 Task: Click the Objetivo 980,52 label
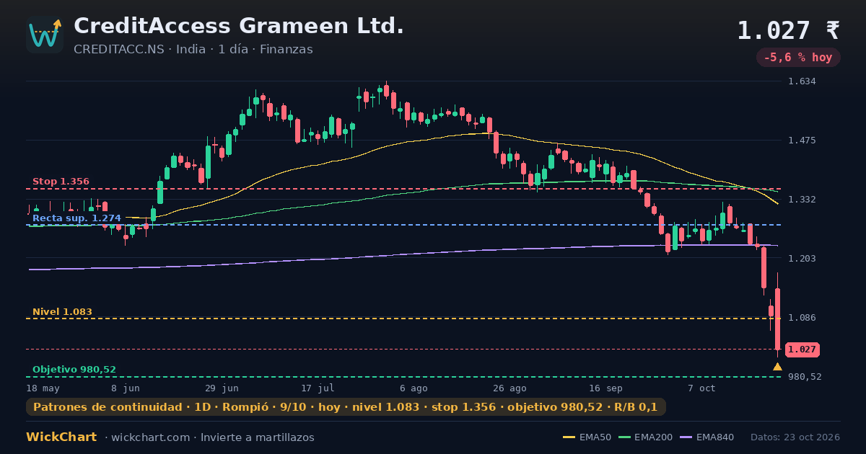coord(74,370)
